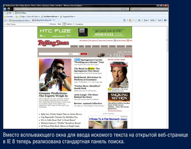The image size is (191, 149).
Task: Click the Subscribe link at top
Action: pyautogui.click(x=102, y=41)
